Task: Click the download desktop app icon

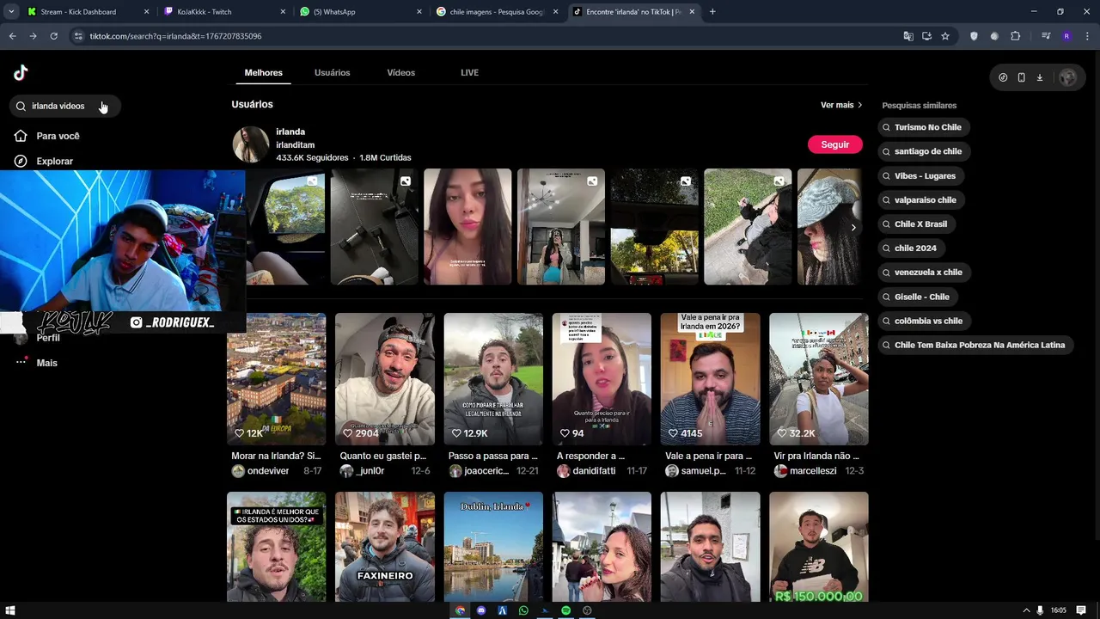Action: coord(1039,77)
